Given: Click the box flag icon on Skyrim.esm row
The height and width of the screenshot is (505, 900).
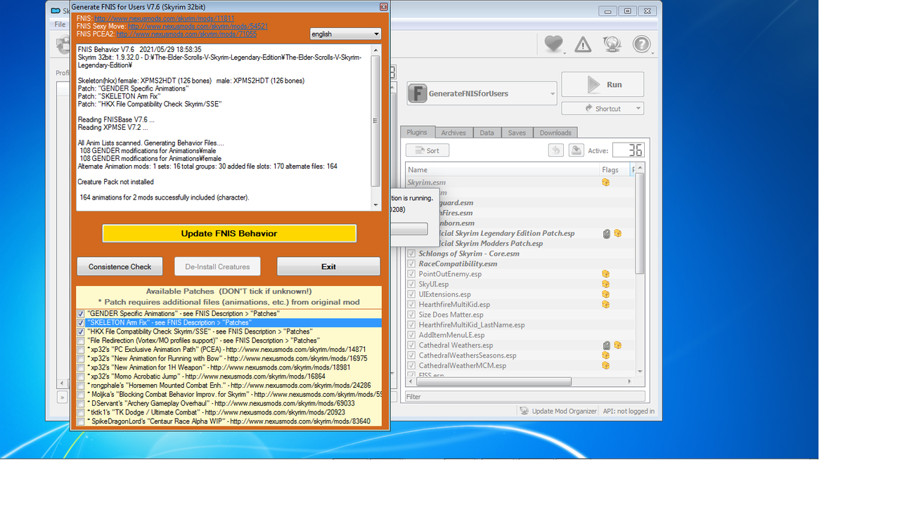Looking at the screenshot, I should click(605, 183).
